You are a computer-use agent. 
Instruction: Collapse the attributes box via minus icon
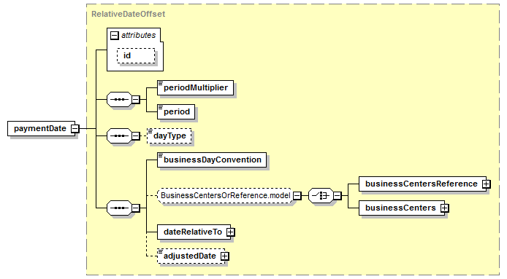(115, 35)
